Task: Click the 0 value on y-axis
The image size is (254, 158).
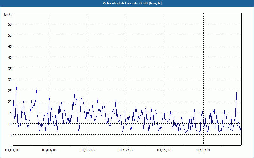Action: click(x=11, y=146)
